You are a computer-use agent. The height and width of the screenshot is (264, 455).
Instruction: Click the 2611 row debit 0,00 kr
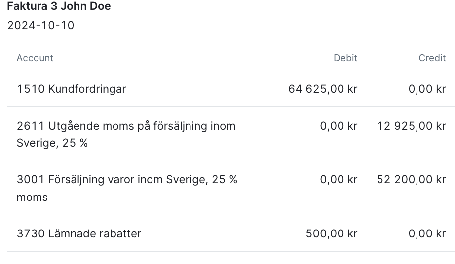tap(339, 126)
